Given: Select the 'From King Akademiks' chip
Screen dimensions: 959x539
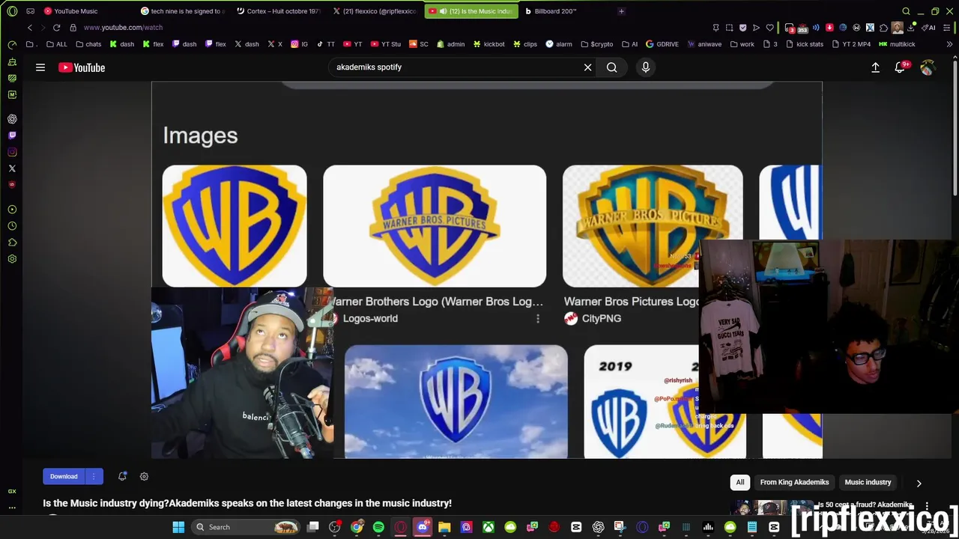Looking at the screenshot, I should [x=794, y=483].
